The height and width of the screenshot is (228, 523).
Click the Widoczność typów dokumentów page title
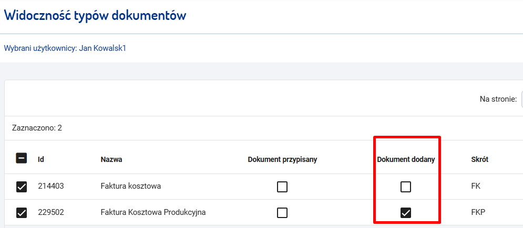[x=95, y=15]
